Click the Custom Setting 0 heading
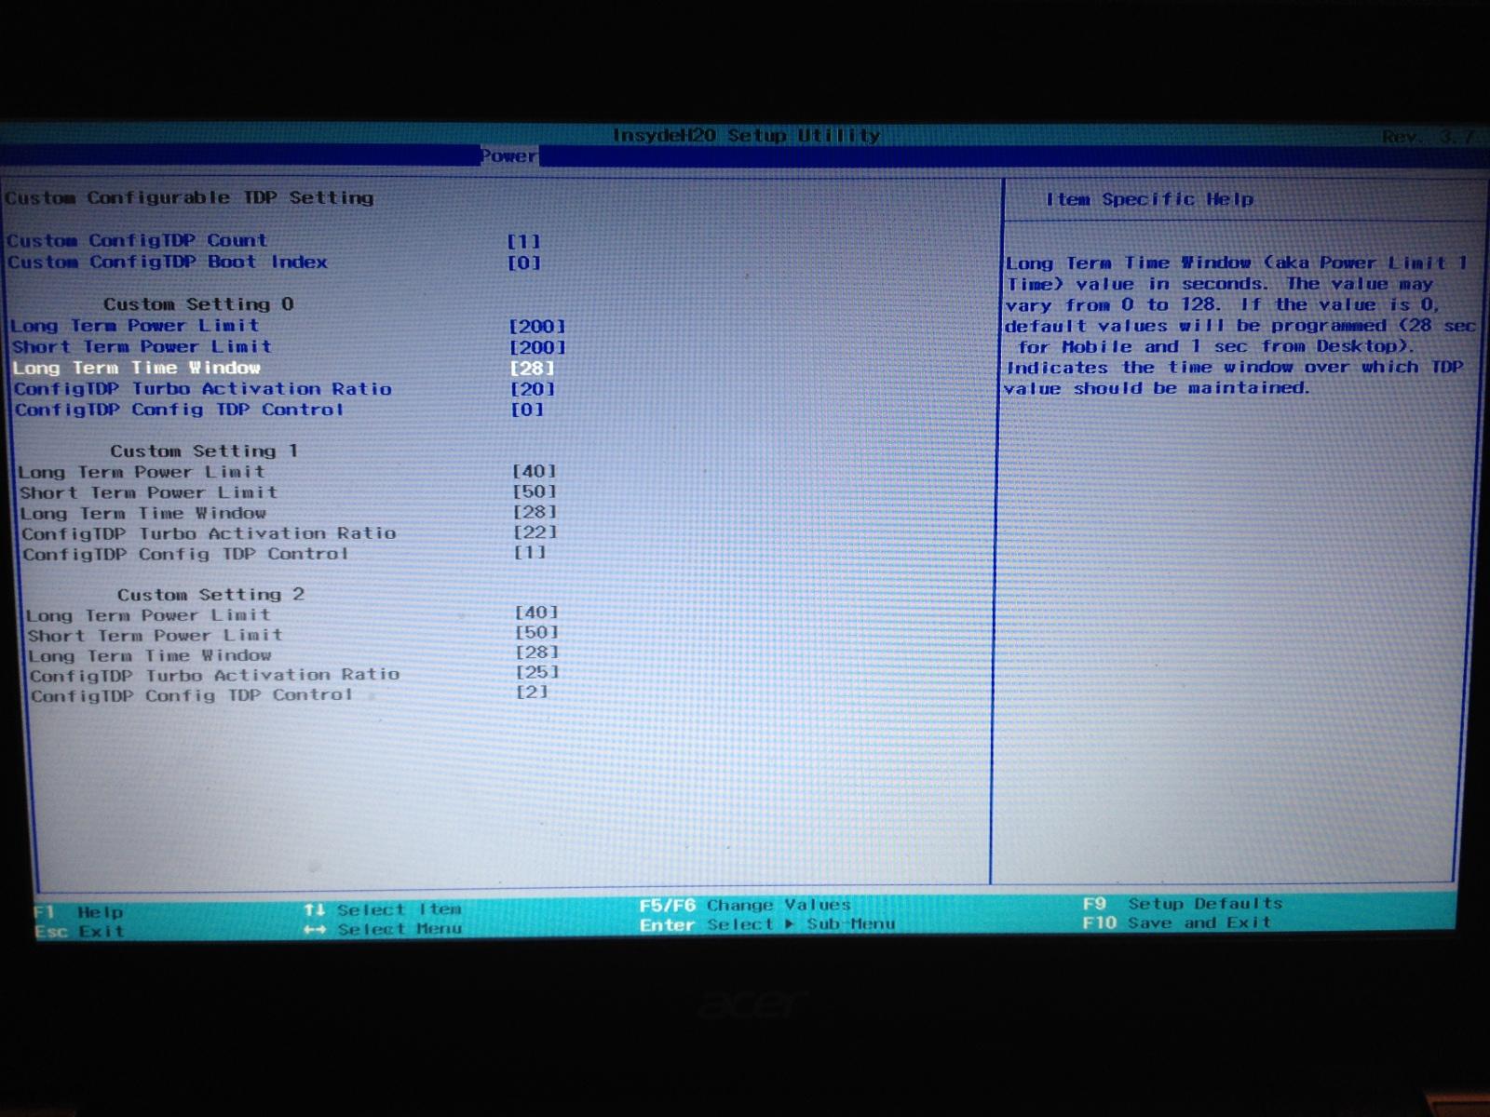The width and height of the screenshot is (1490, 1117). pos(198,304)
